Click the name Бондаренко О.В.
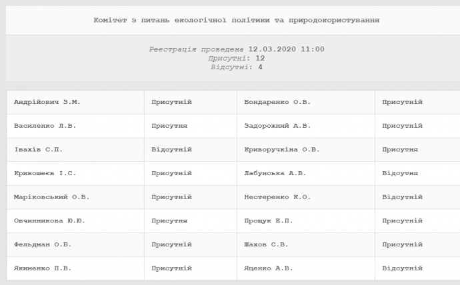 coord(277,102)
